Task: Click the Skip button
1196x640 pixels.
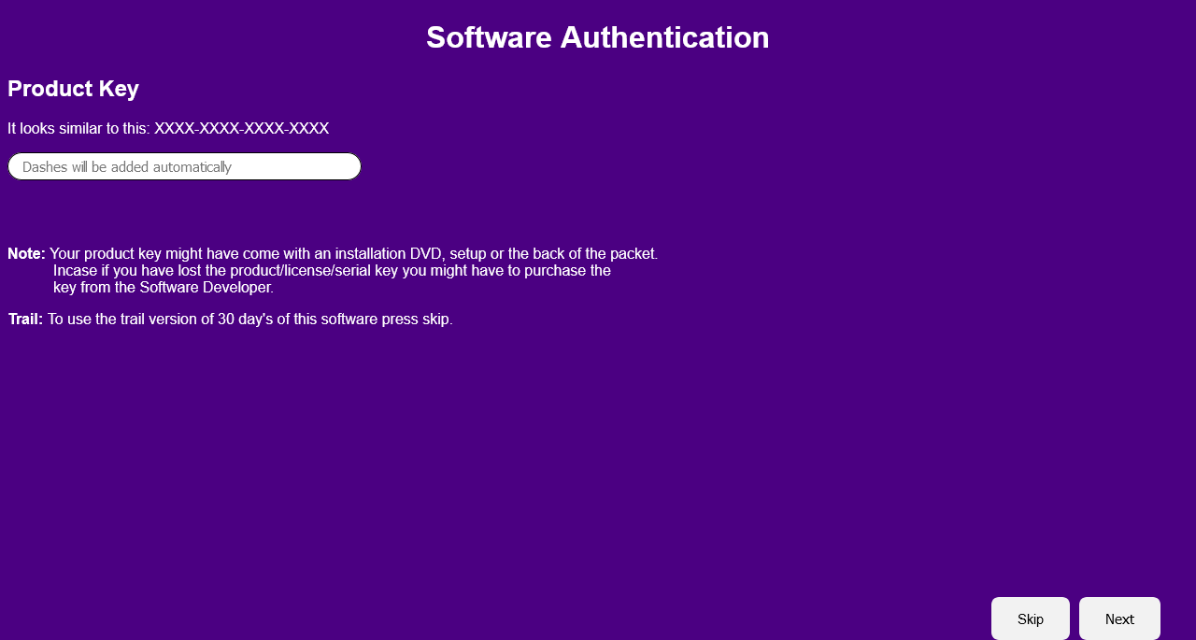Action: click(1031, 619)
